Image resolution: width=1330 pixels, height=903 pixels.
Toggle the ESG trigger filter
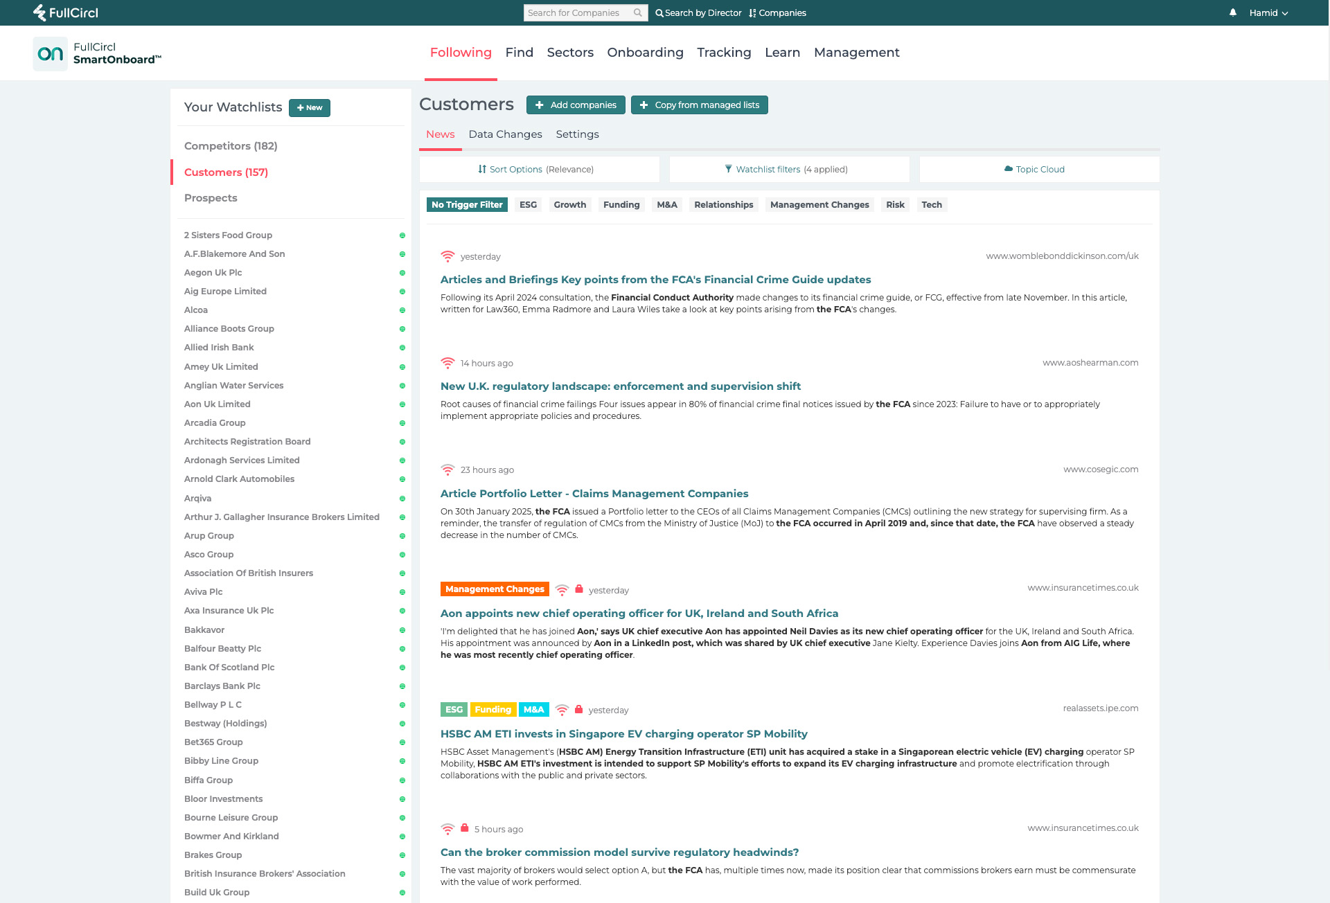528,204
